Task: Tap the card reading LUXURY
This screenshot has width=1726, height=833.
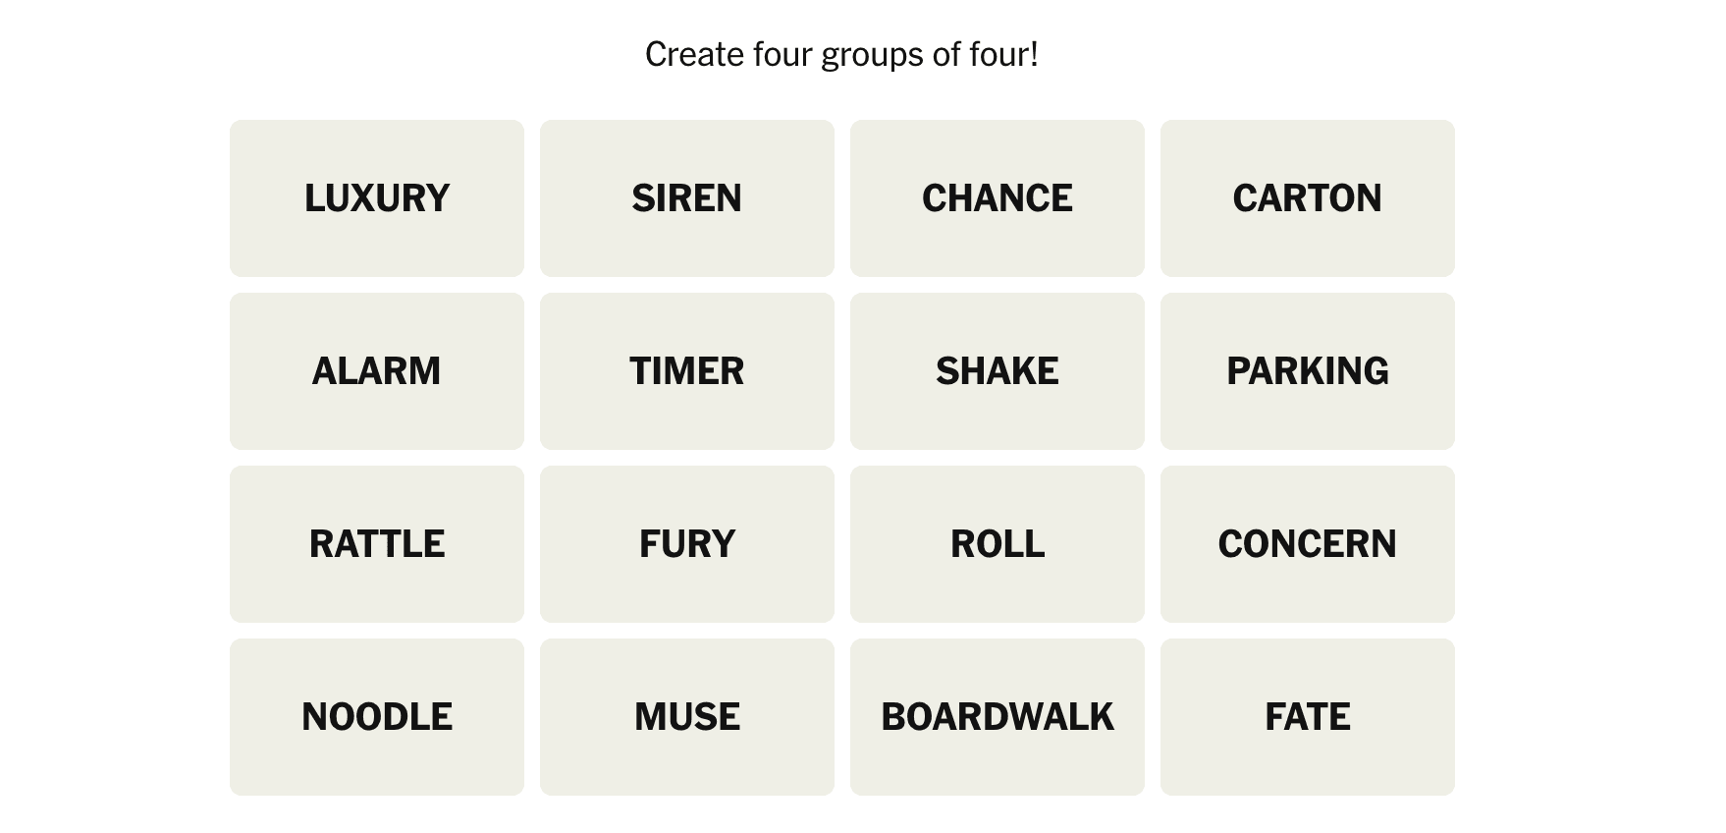Action: 377,198
